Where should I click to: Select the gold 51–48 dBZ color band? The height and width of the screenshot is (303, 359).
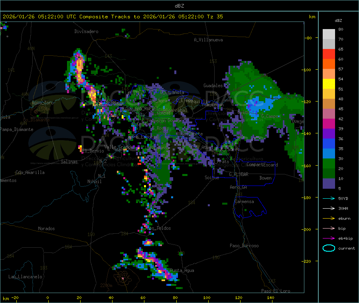click(x=329, y=94)
